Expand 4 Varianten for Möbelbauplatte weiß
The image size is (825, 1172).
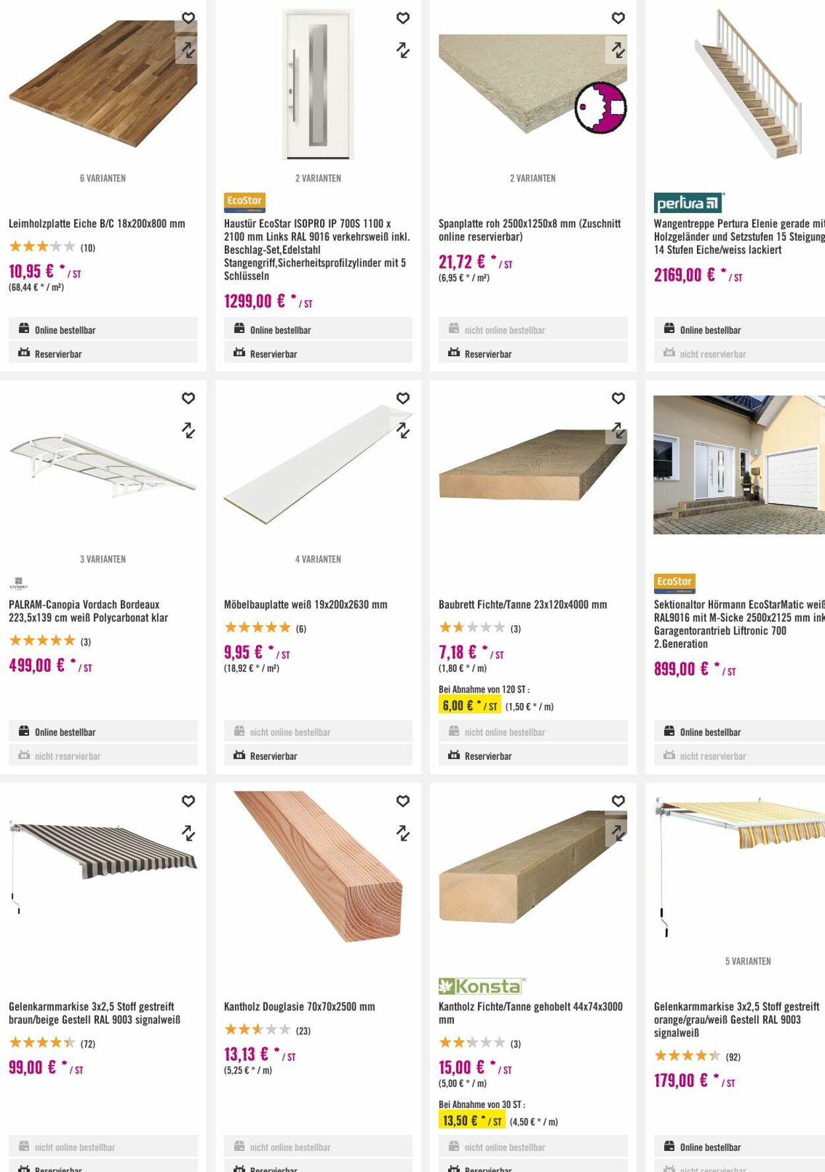coord(318,559)
